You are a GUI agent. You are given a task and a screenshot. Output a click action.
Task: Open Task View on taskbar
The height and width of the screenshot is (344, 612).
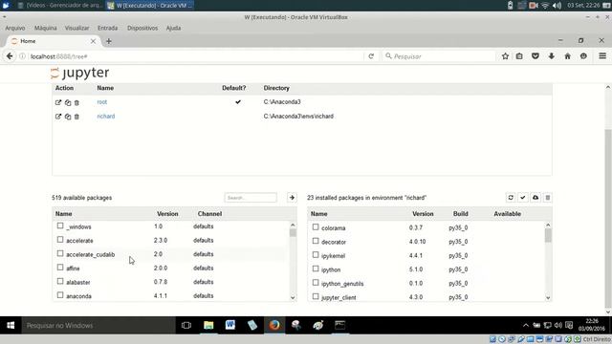pyautogui.click(x=186, y=325)
